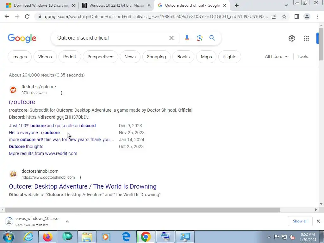Show hidden system tray icons
The image size is (324, 243).
pyautogui.click(x=269, y=237)
